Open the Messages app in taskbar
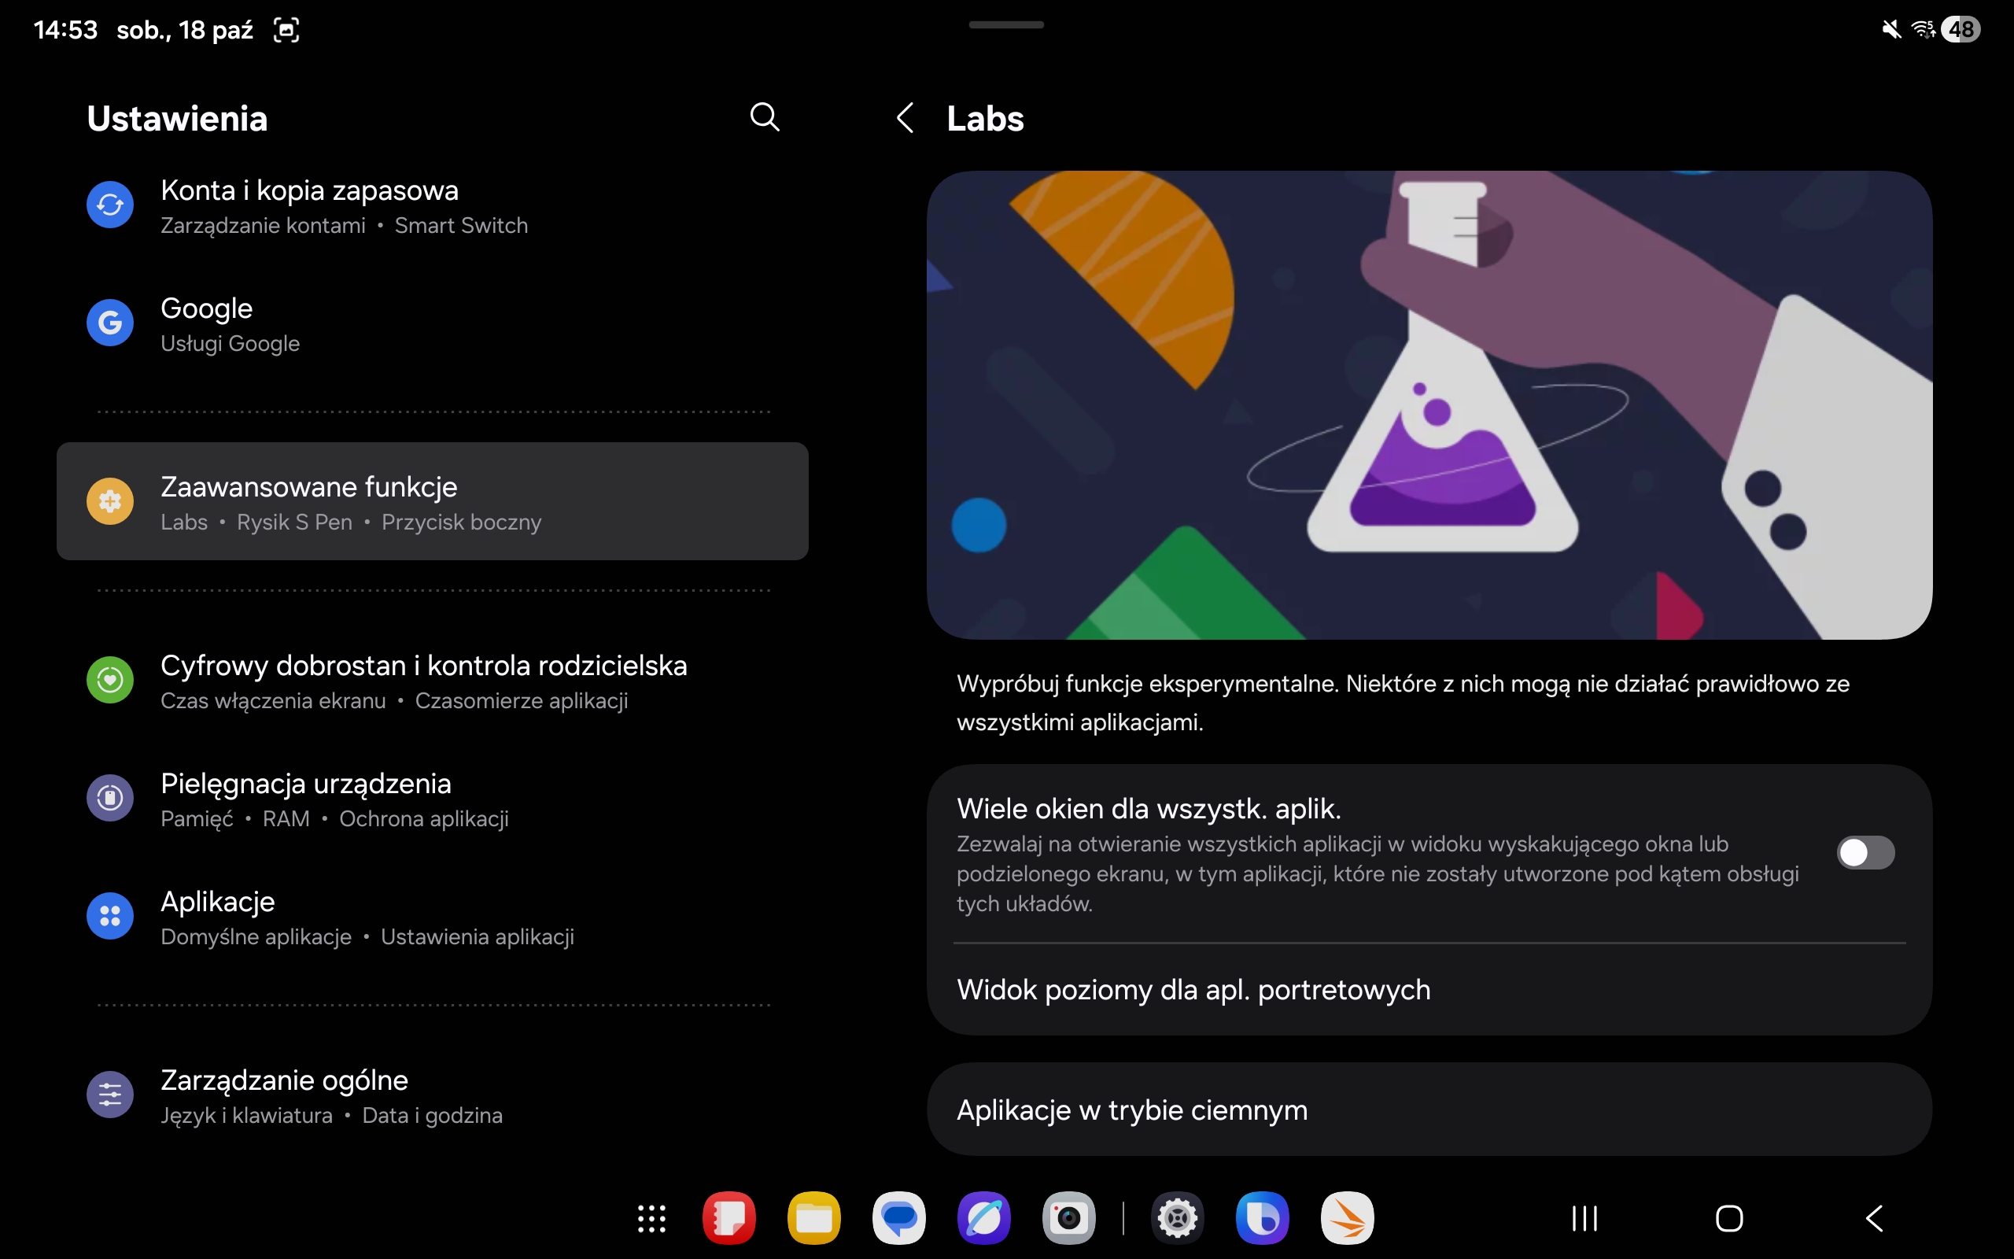 click(x=898, y=1218)
